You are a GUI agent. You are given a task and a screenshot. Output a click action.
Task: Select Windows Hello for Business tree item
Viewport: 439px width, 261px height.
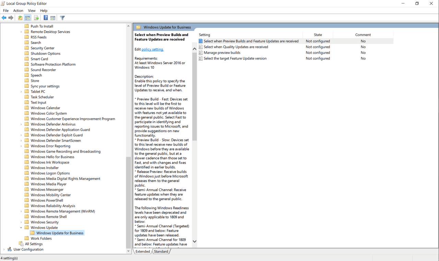click(x=52, y=157)
